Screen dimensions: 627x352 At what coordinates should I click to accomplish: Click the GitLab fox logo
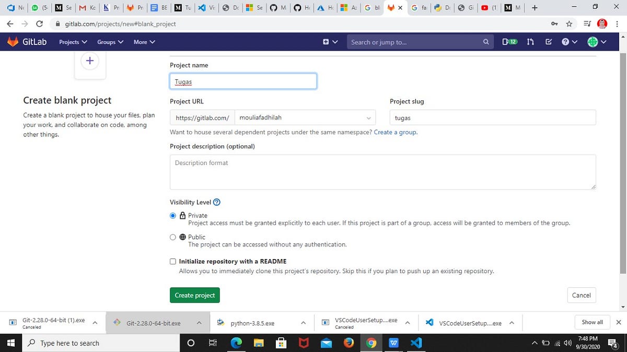[11, 42]
